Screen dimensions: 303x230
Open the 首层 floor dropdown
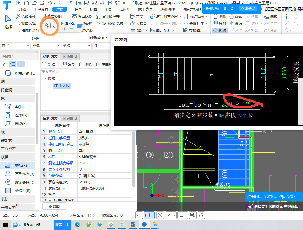pos(16,46)
